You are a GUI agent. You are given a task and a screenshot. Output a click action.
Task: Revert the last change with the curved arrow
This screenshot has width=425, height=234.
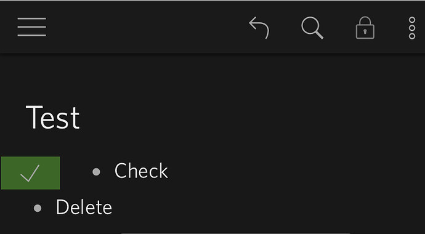259,28
